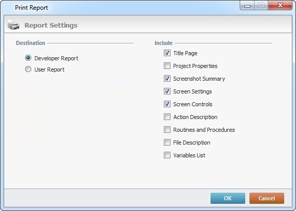Check the Action Description box
296x211 pixels.
click(x=167, y=117)
